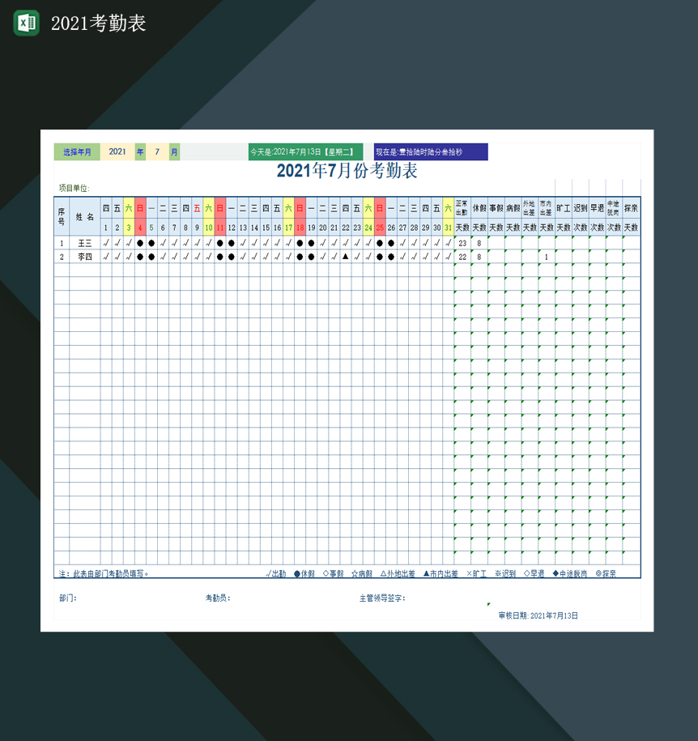Expand the 选择年月 selector
698x741 pixels.
tap(77, 151)
